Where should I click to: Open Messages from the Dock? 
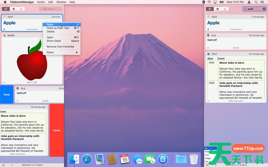(137, 160)
